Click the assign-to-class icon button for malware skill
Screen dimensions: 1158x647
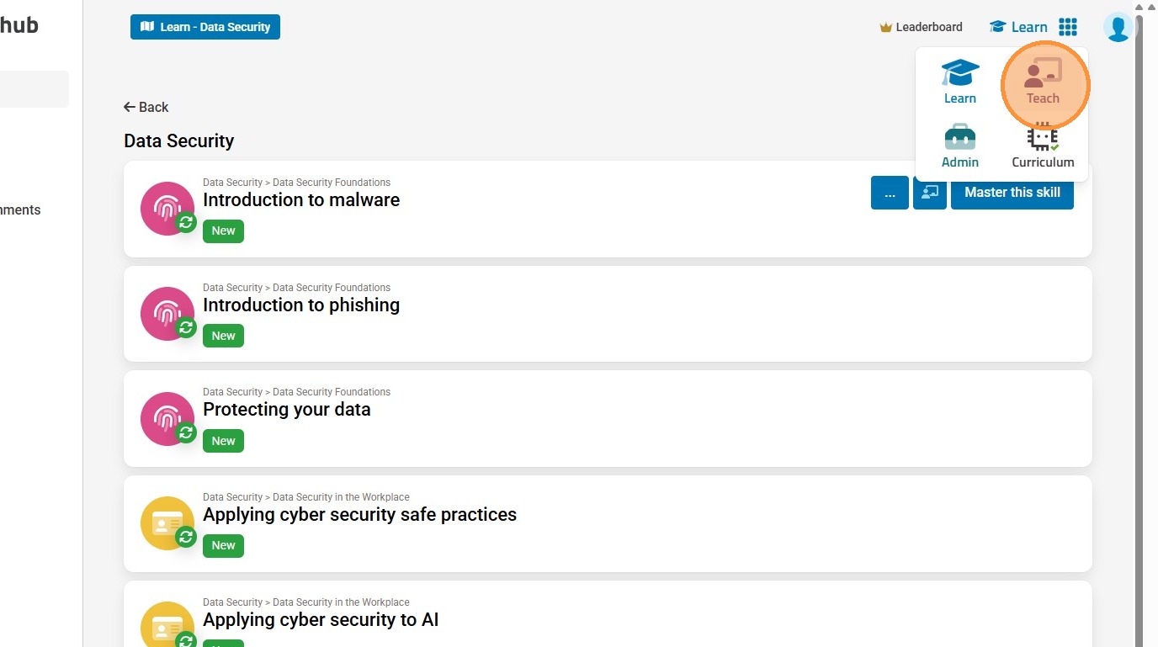[x=930, y=193]
